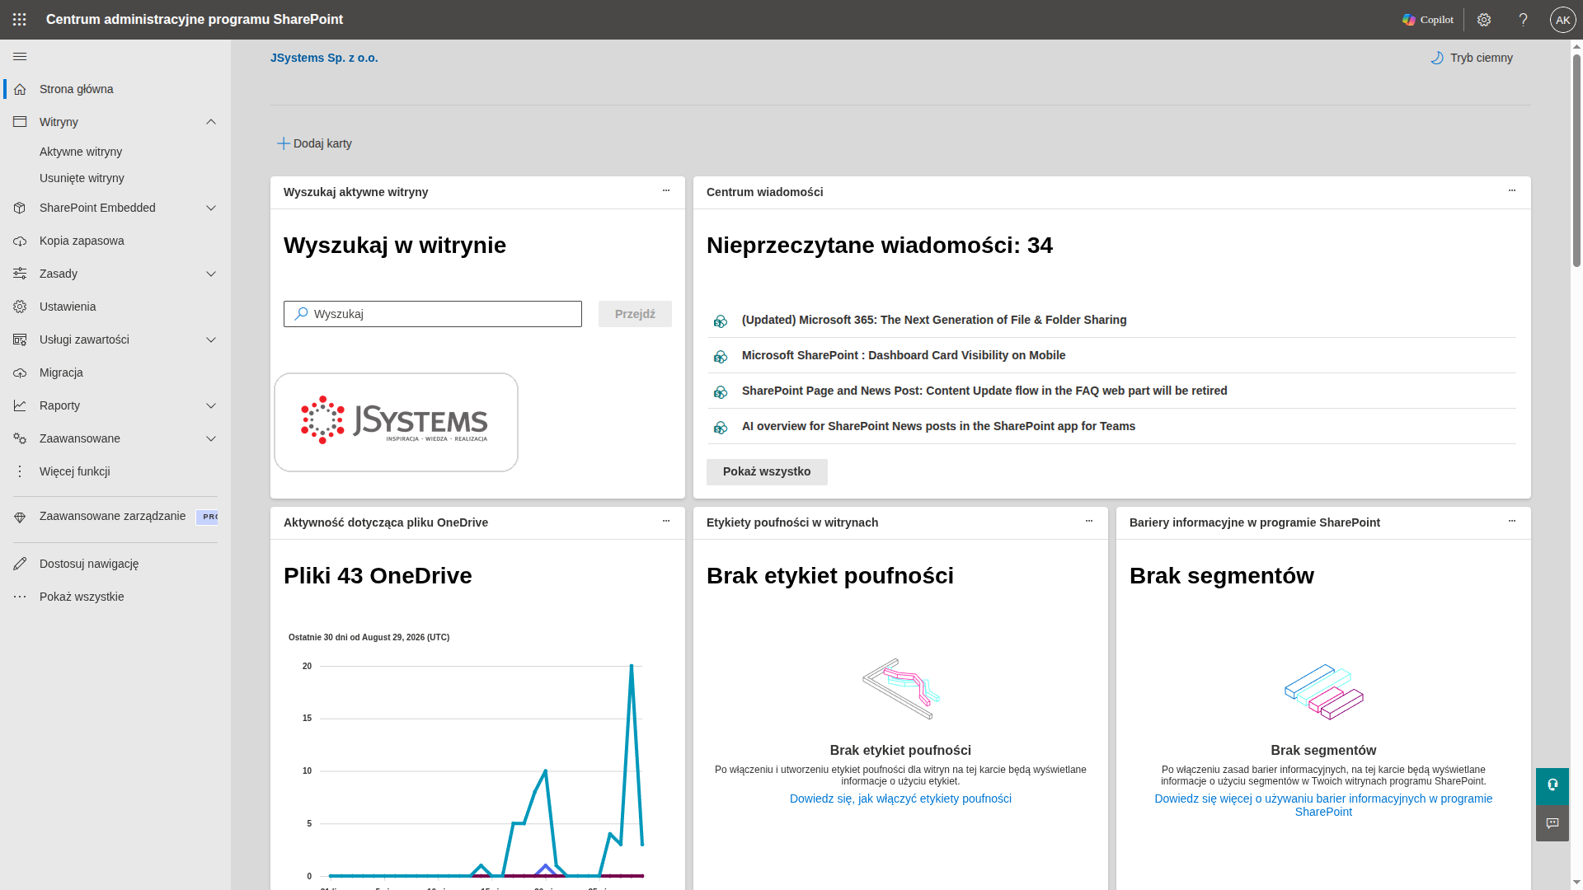The width and height of the screenshot is (1583, 890).
Task: Click Pokaż wszystko messages button
Action: point(767,472)
